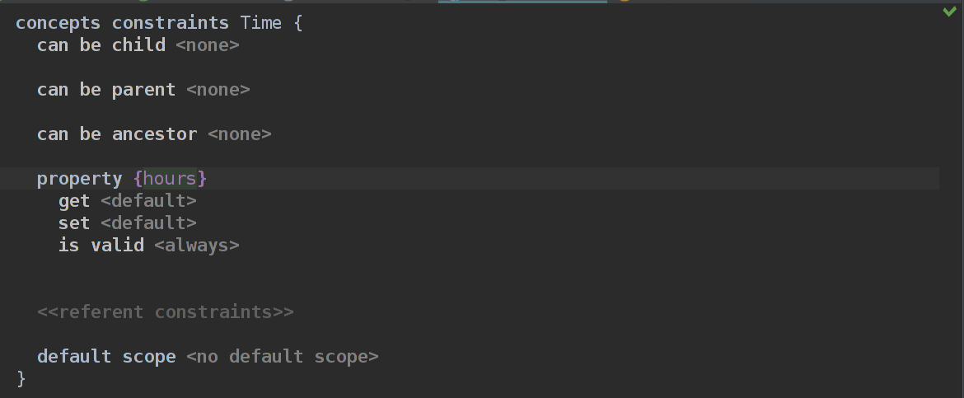This screenshot has width=964, height=398.
Task: Select the is valid <always> placeholder
Action: (x=196, y=246)
